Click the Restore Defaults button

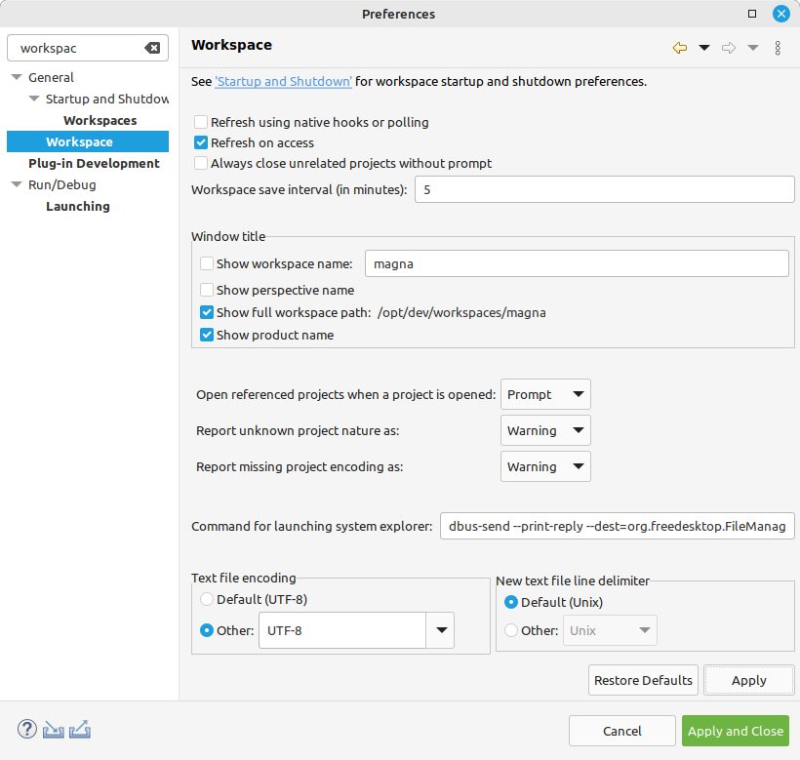point(643,680)
